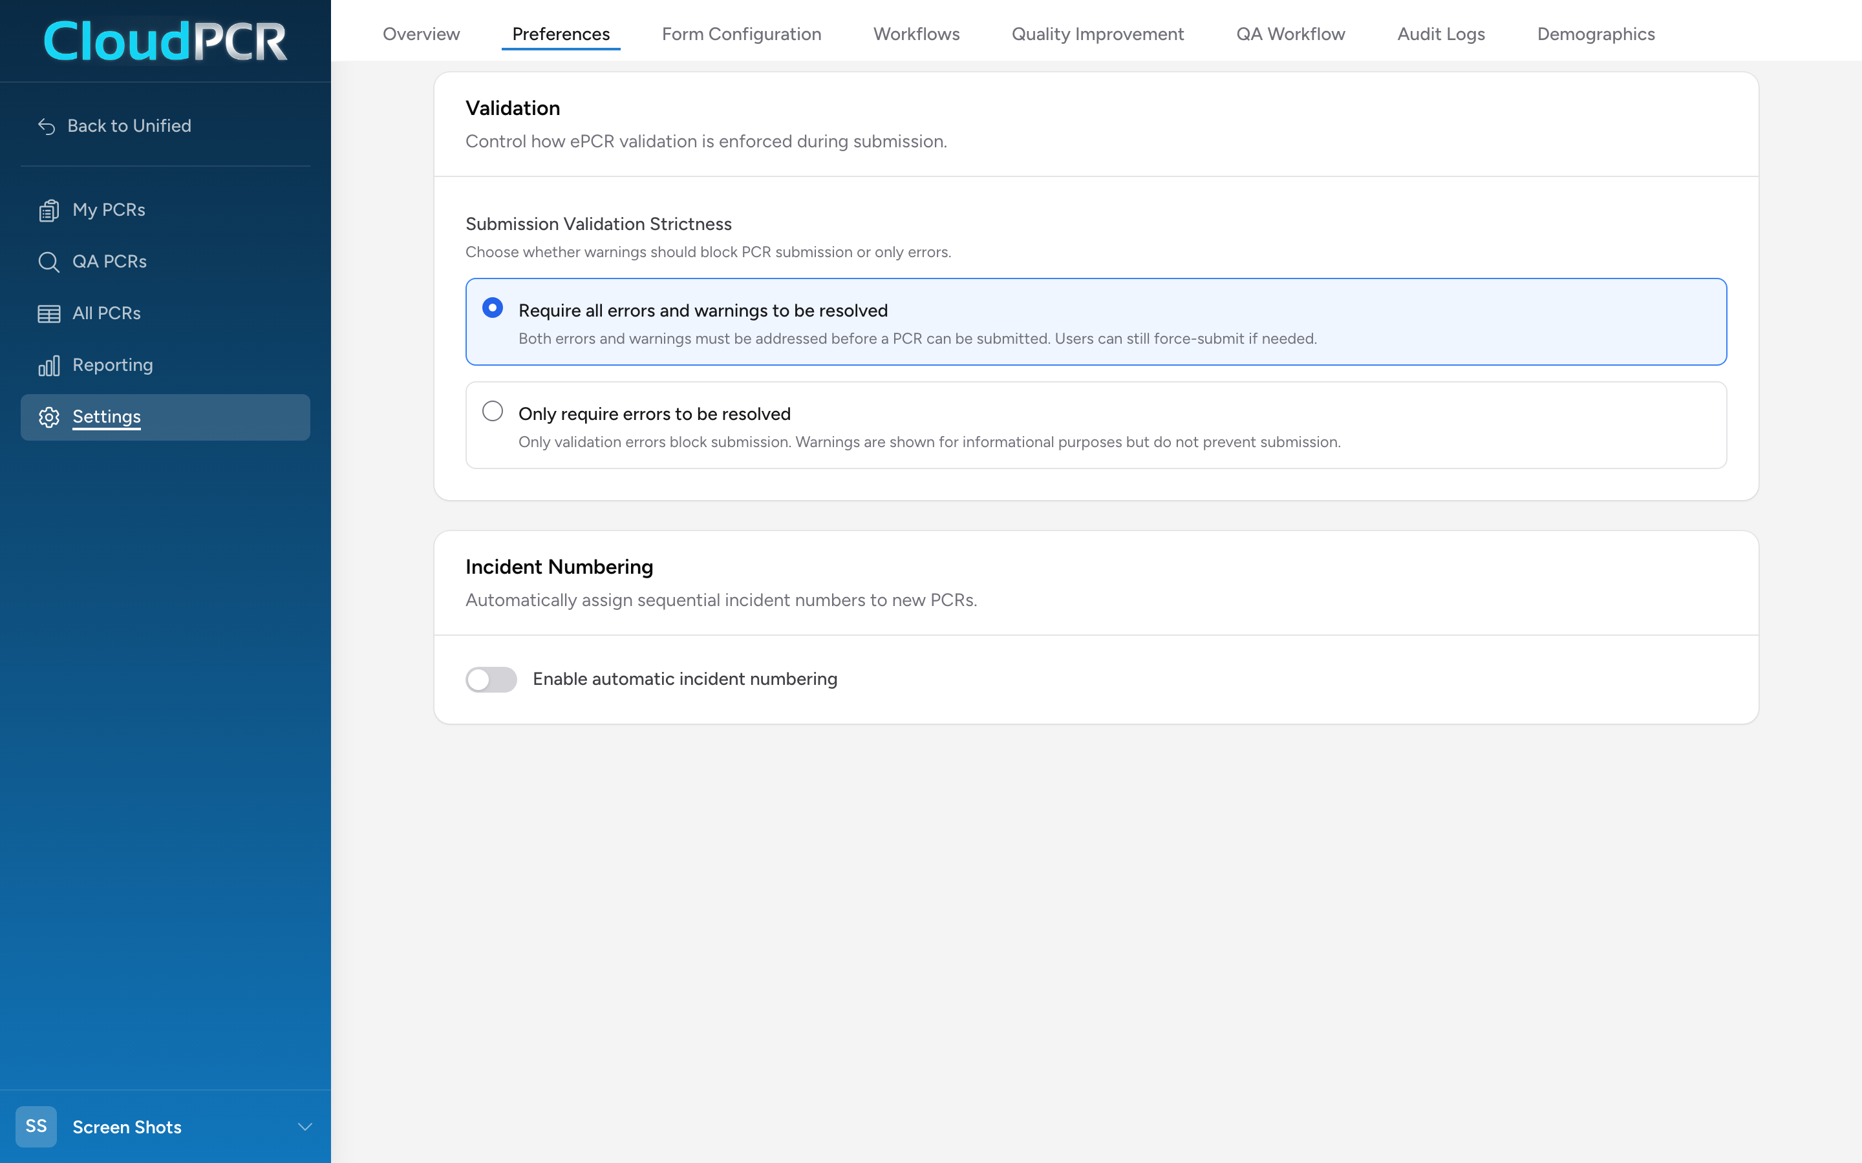The image size is (1862, 1163).
Task: Open Settings in sidebar
Action: pyautogui.click(x=166, y=417)
